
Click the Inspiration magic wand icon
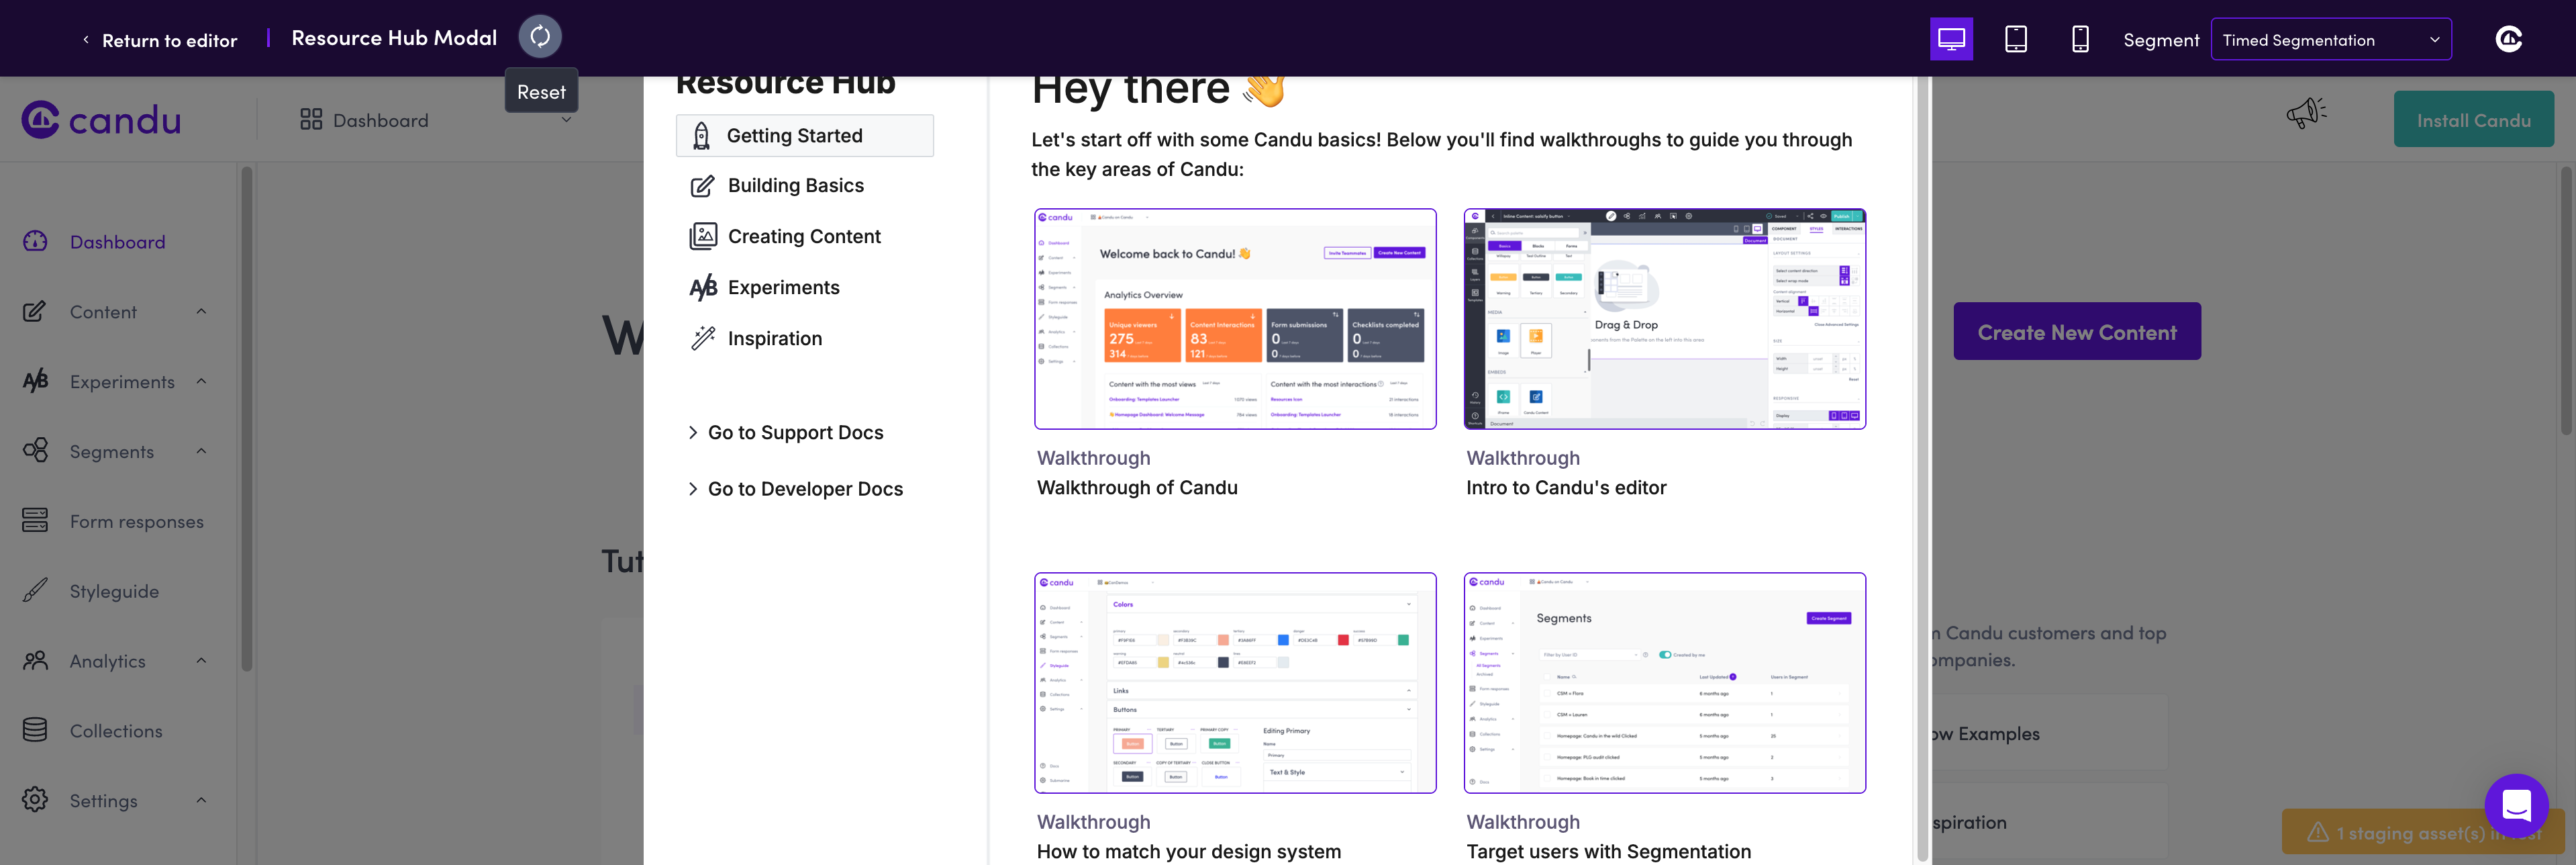pyautogui.click(x=703, y=338)
